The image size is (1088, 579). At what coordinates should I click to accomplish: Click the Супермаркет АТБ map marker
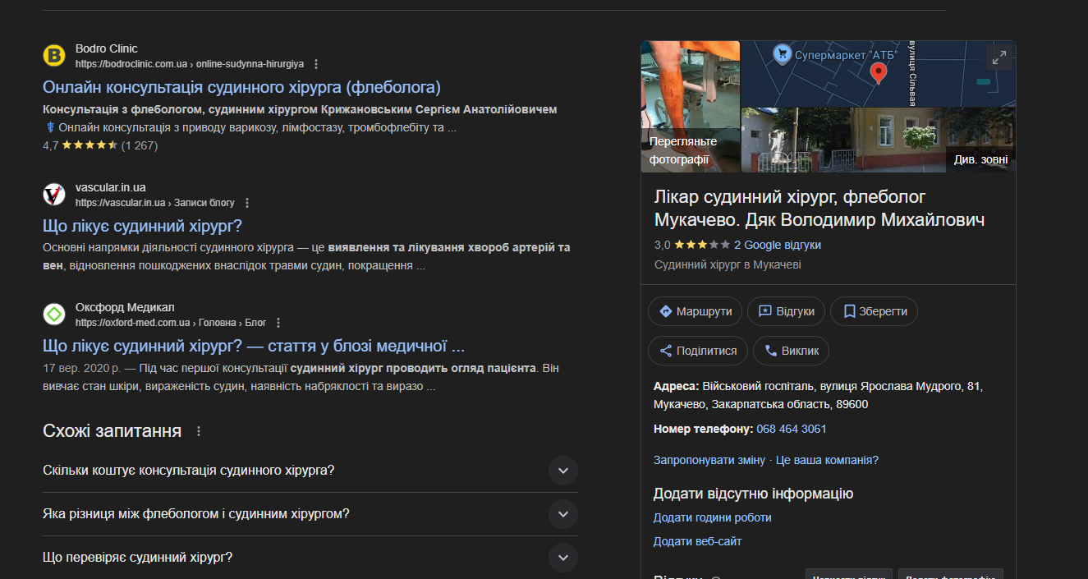coord(782,55)
